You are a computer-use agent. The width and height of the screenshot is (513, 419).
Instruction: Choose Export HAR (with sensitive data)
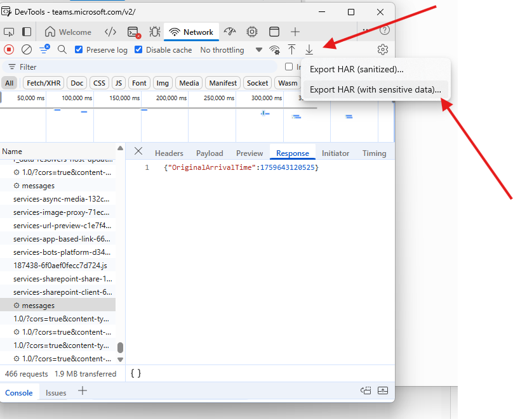[375, 89]
